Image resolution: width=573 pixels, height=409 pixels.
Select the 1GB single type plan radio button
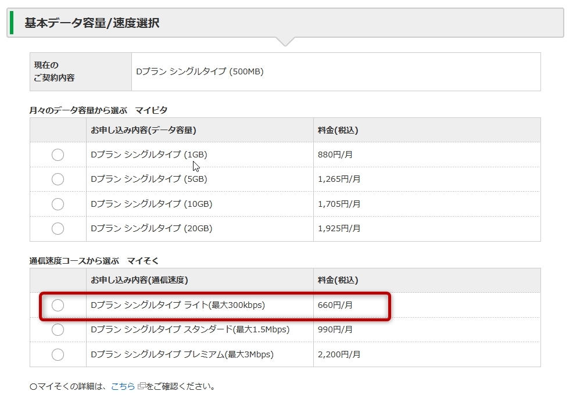58,155
